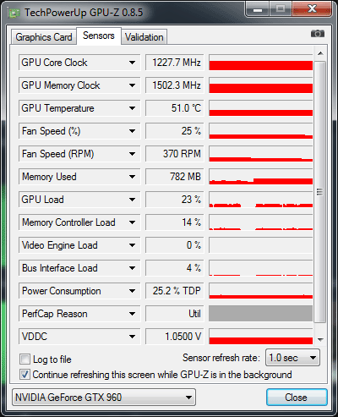
Task: Open the Sensor refresh rate combo box
Action: coord(292,358)
